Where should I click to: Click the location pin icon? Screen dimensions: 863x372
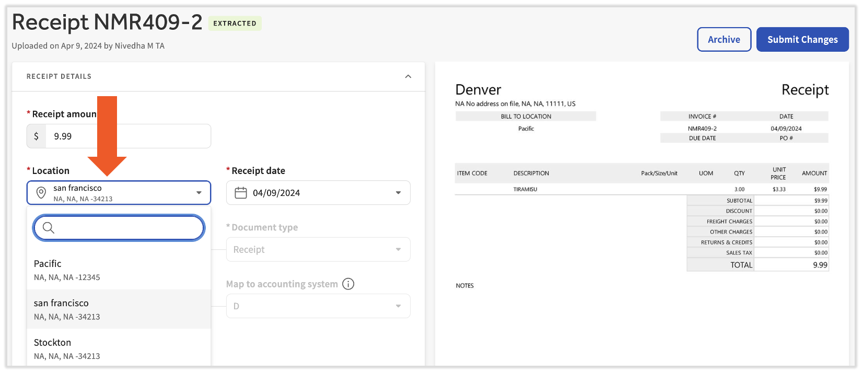(x=41, y=193)
